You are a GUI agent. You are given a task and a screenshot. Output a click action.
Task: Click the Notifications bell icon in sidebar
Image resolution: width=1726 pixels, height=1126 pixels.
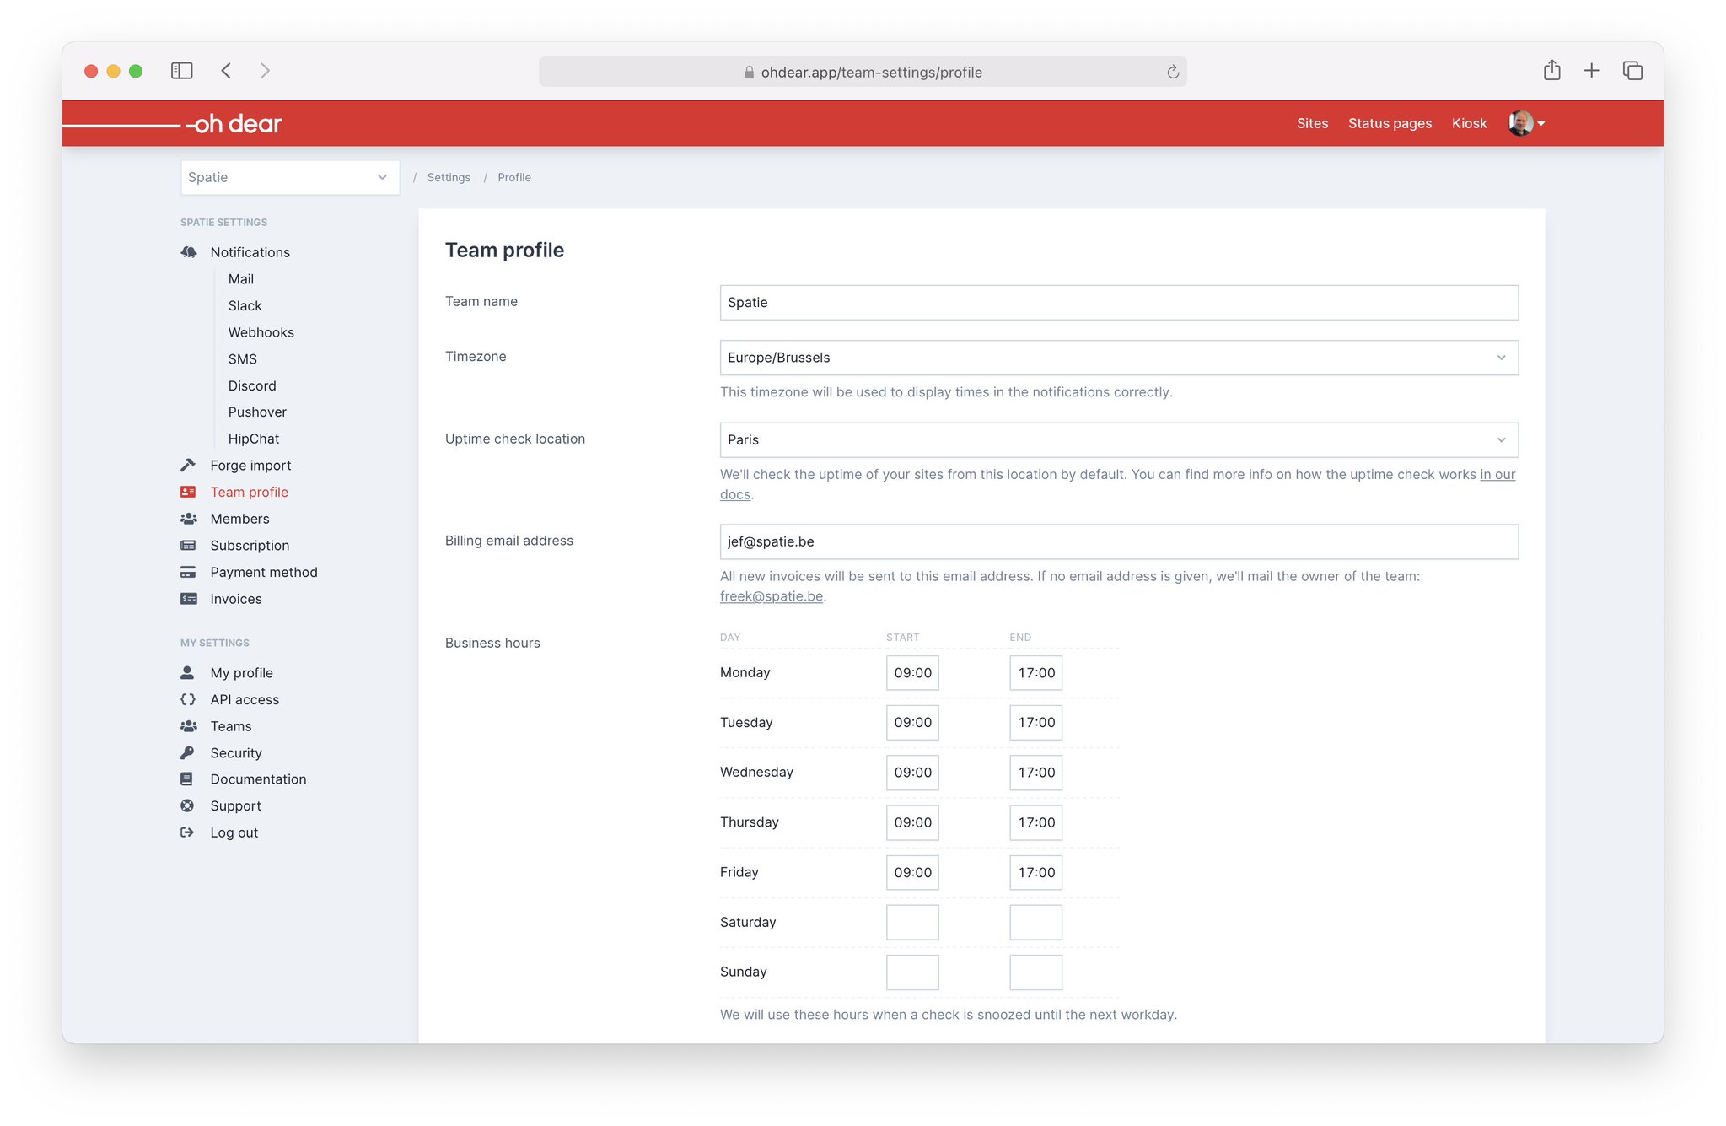click(x=189, y=252)
